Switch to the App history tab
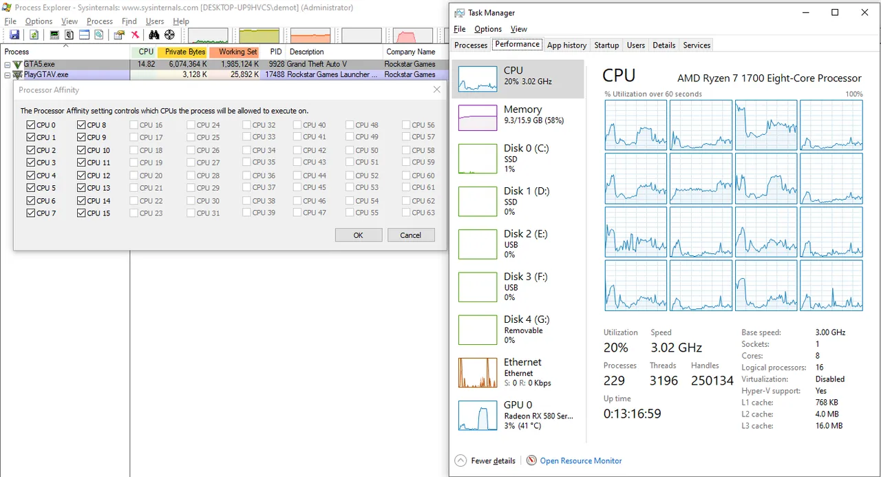Screen dimensions: 881x477 [x=567, y=45]
